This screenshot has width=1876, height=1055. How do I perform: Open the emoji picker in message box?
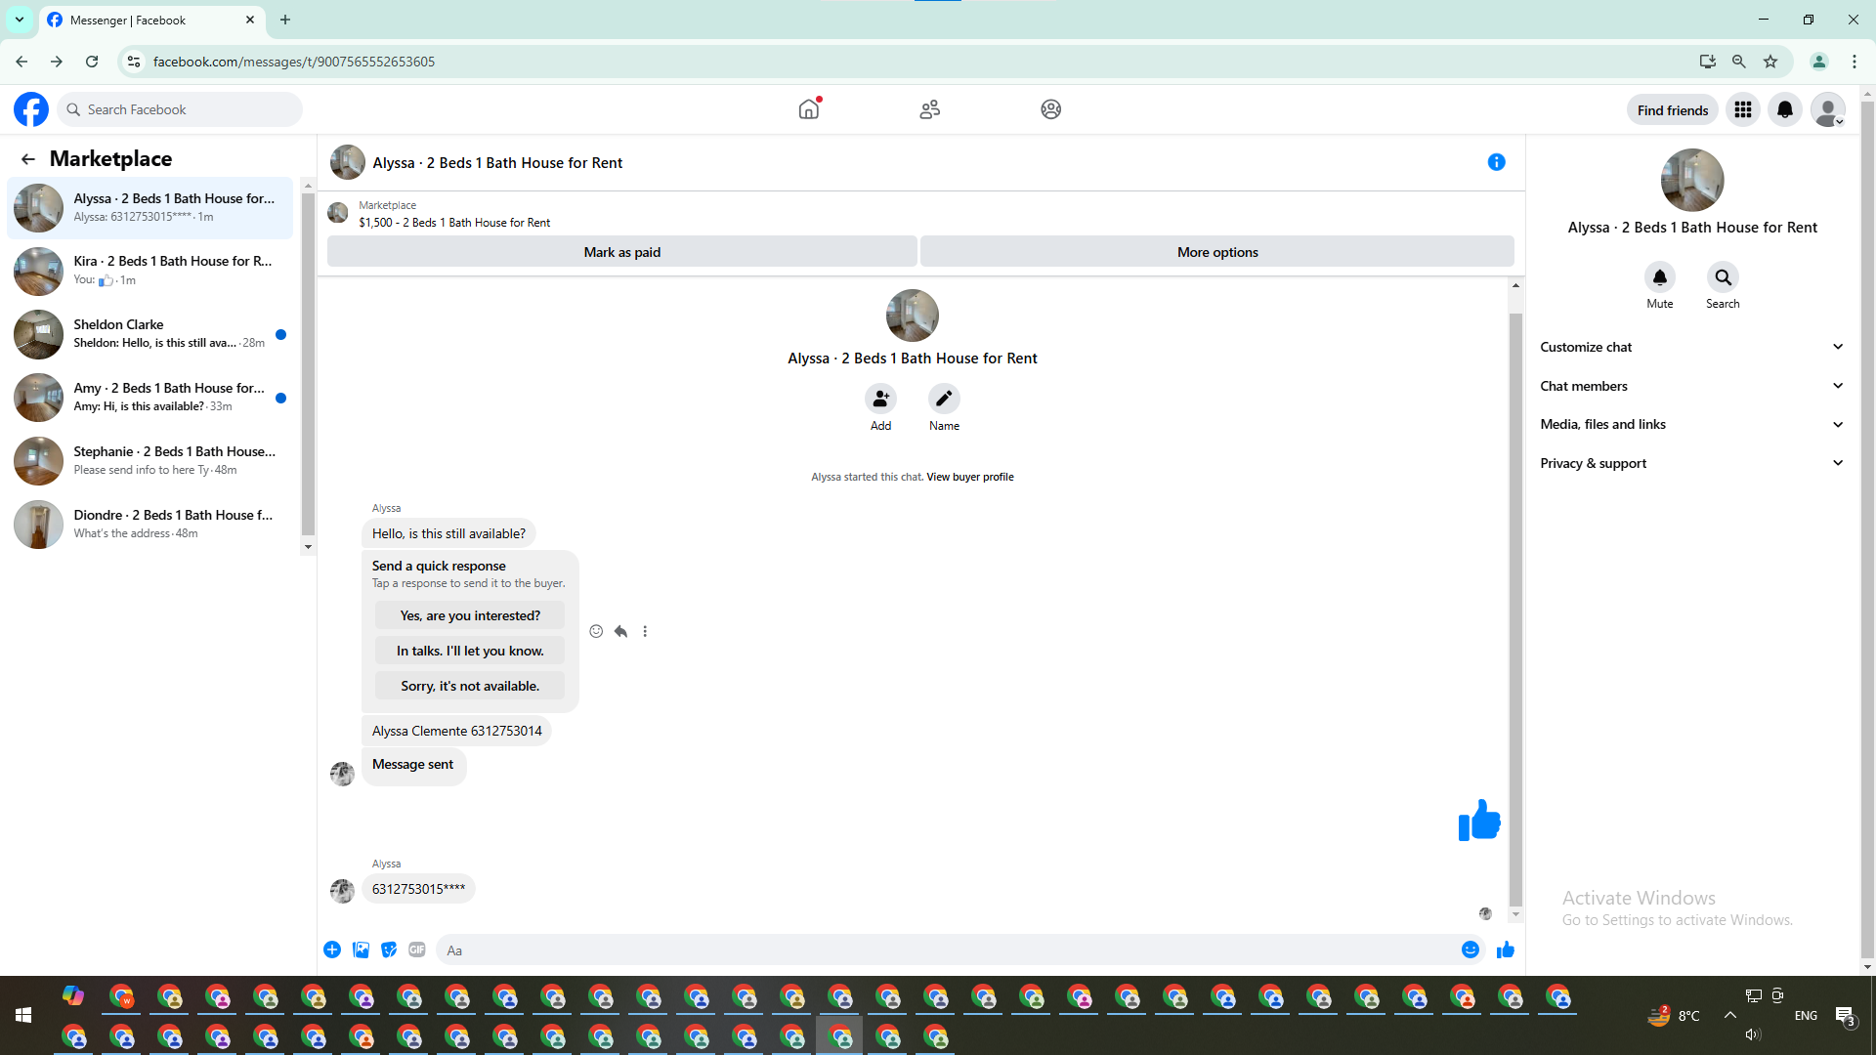tap(1470, 949)
